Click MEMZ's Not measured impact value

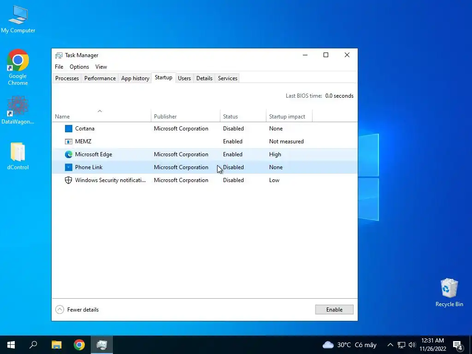click(x=286, y=142)
